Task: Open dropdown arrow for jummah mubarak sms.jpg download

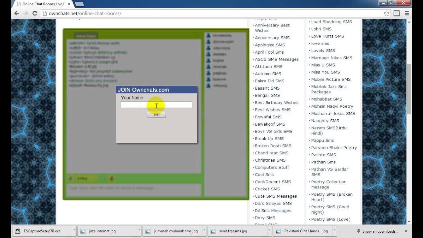Action: (x=205, y=231)
